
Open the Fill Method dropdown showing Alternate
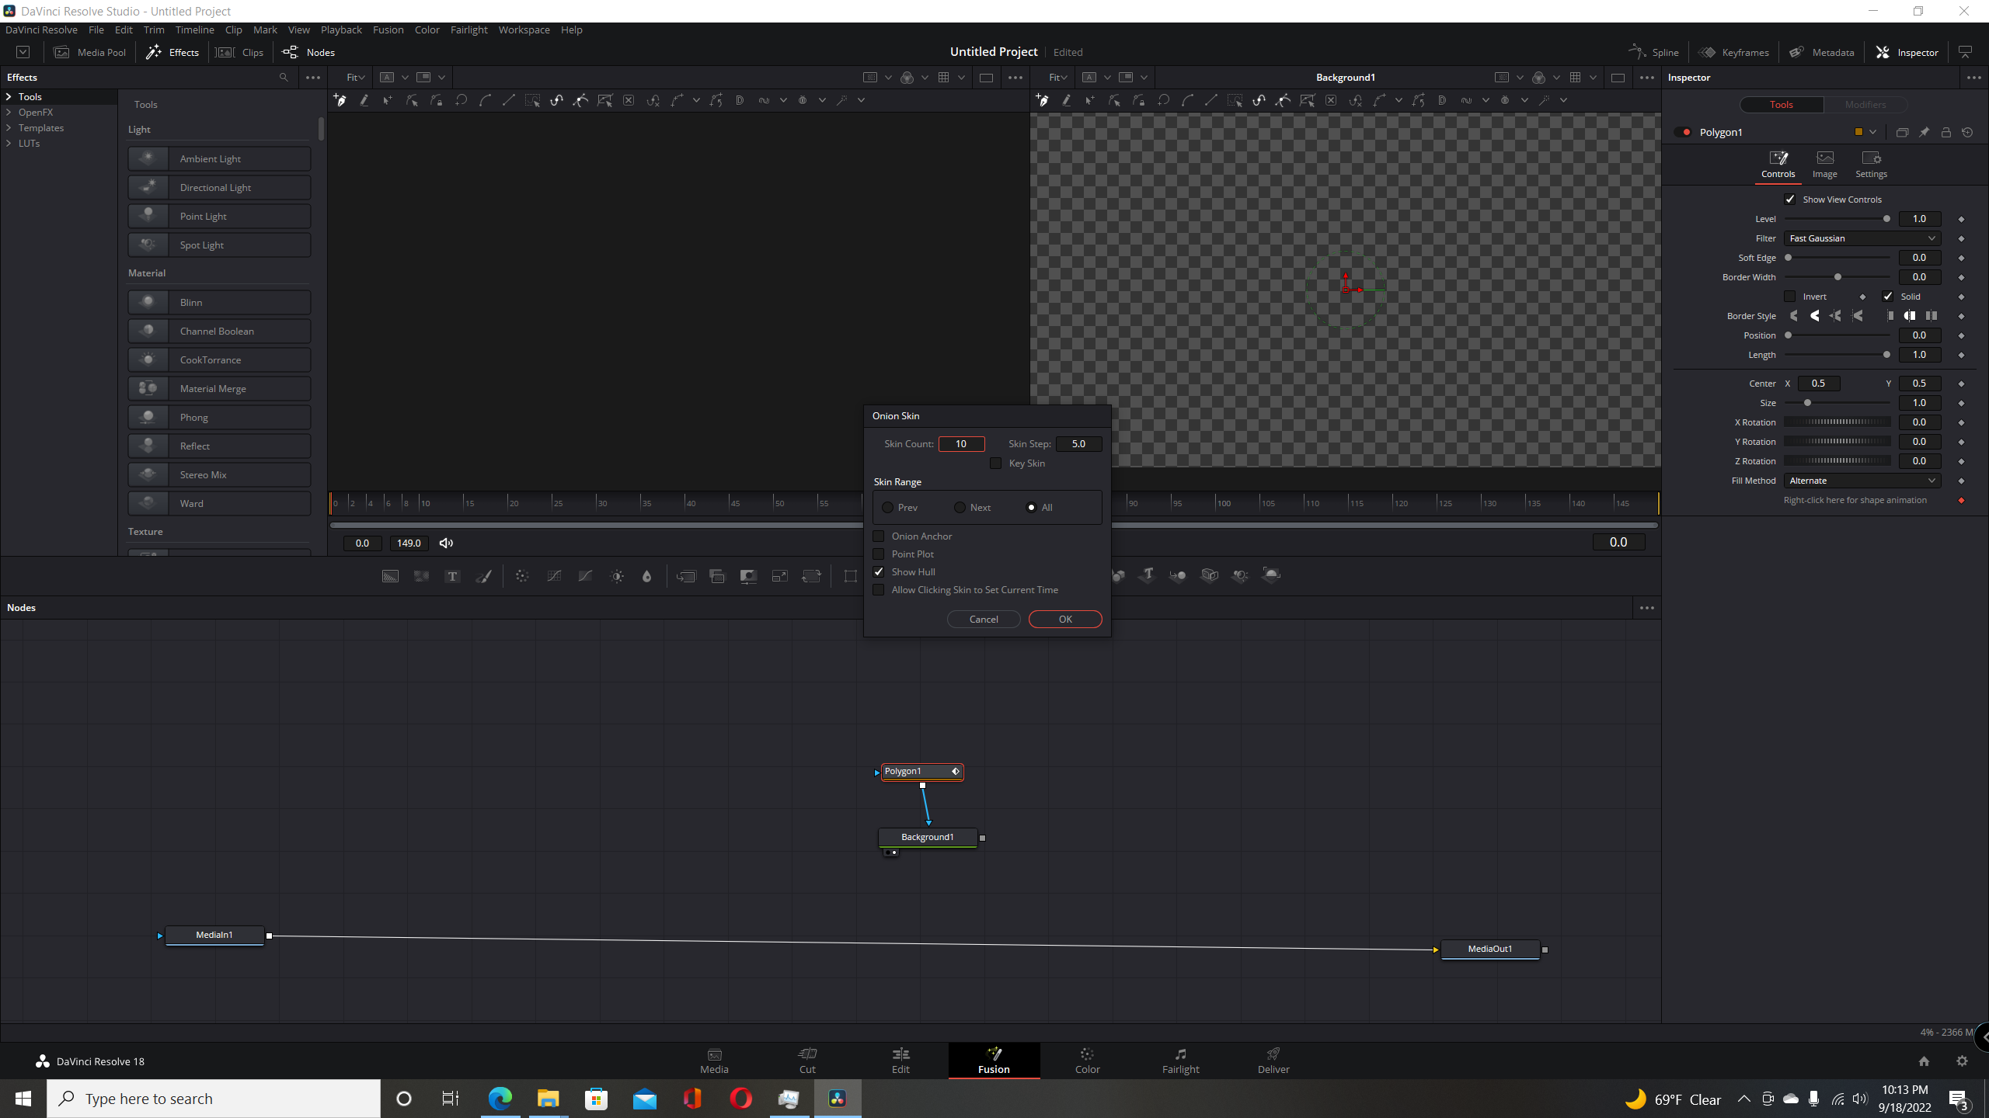point(1862,481)
